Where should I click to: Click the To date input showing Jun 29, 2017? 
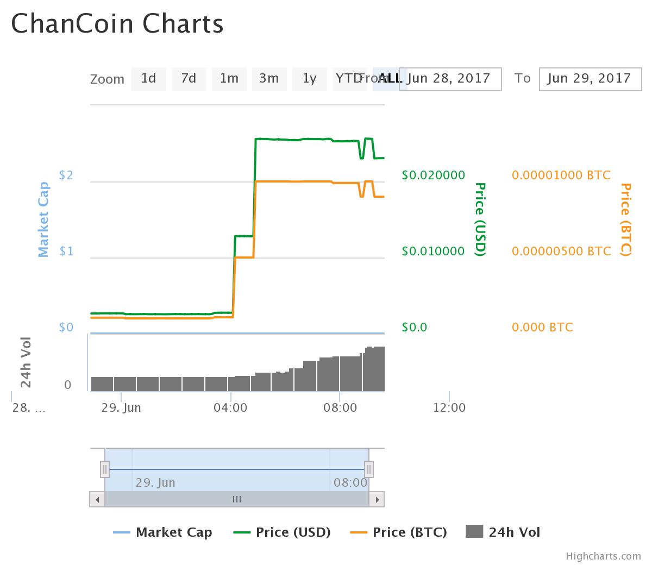click(590, 79)
